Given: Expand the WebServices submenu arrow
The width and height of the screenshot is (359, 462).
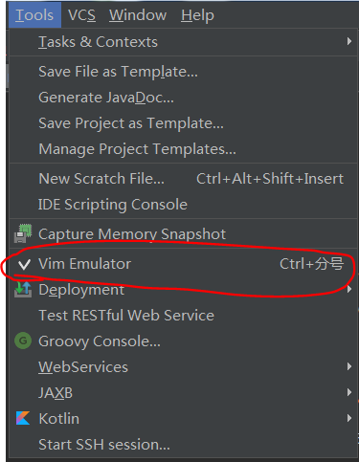Looking at the screenshot, I should pos(349,366).
